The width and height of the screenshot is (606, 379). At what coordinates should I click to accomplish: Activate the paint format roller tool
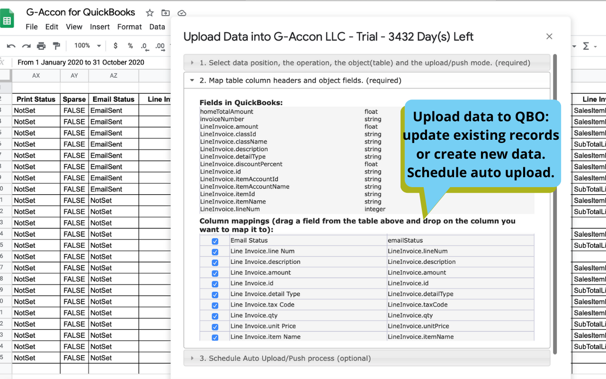(x=56, y=46)
